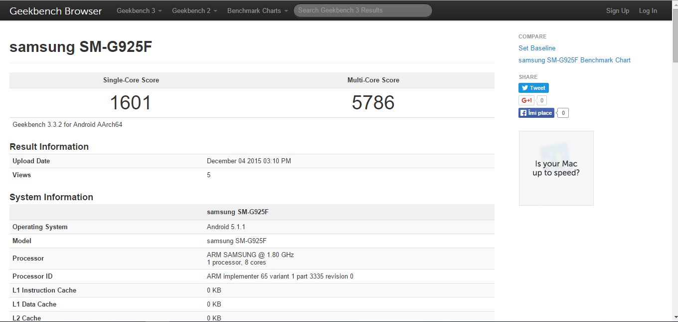The image size is (678, 322).
Task: Select the Views count value 5
Action: tap(209, 175)
